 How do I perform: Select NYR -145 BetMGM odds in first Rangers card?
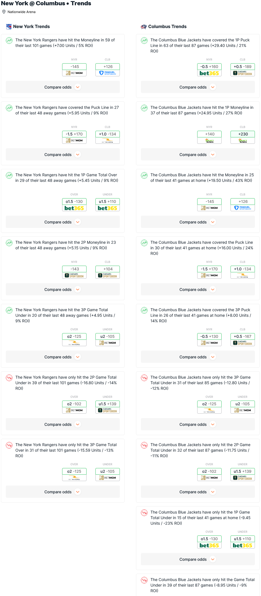pyautogui.click(x=74, y=70)
